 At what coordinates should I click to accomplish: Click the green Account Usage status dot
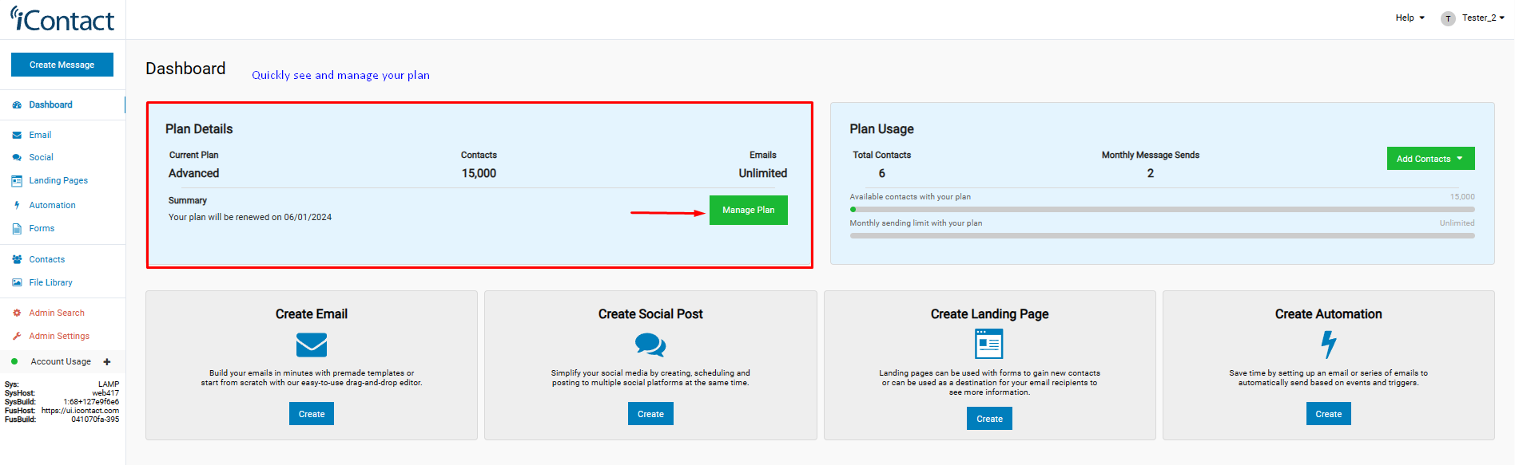click(x=14, y=361)
